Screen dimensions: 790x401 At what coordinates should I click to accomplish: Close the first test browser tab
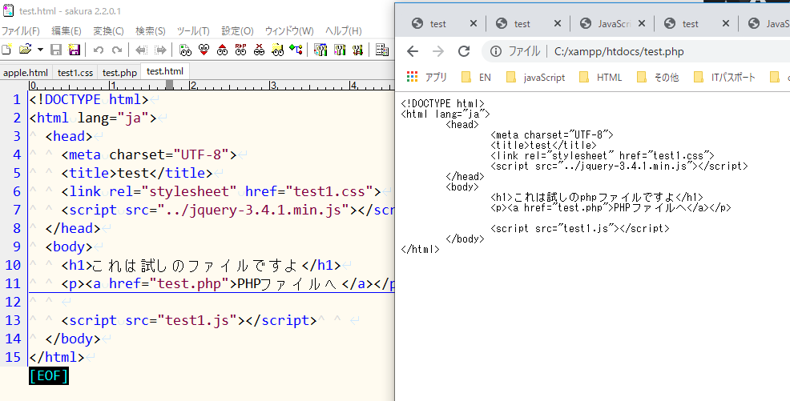pos(473,23)
